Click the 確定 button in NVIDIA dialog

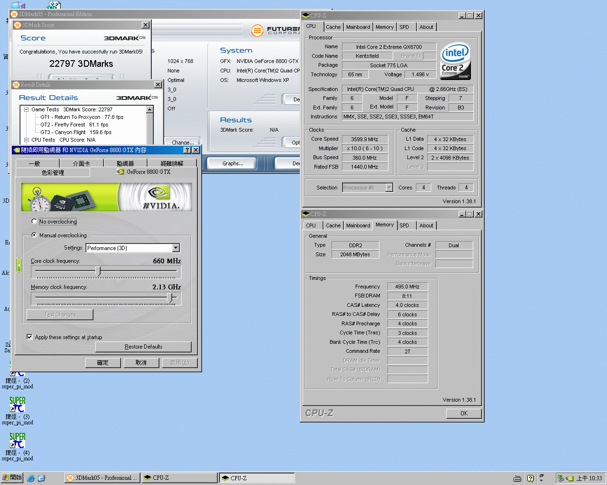(x=103, y=363)
